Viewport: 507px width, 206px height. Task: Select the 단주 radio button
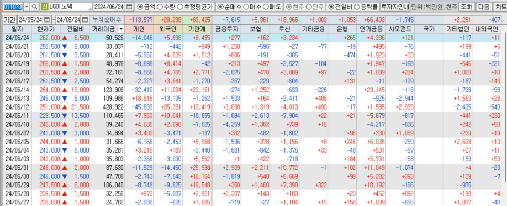[309, 6]
